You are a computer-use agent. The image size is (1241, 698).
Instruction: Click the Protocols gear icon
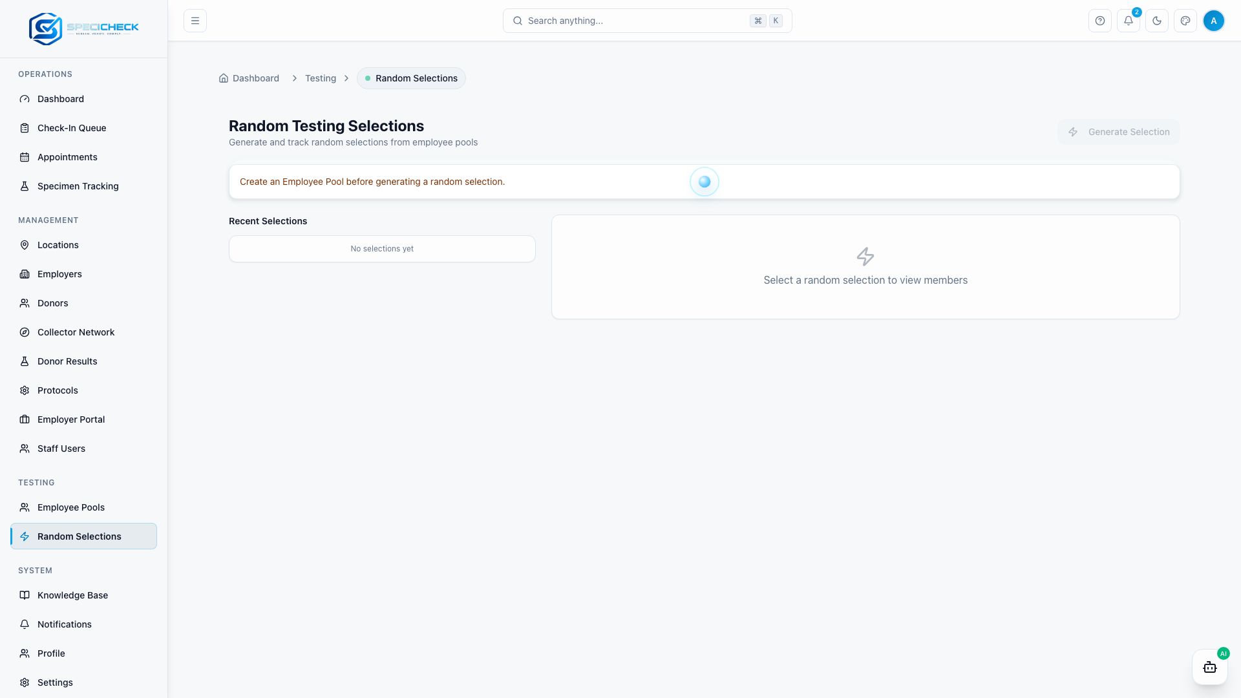(25, 390)
